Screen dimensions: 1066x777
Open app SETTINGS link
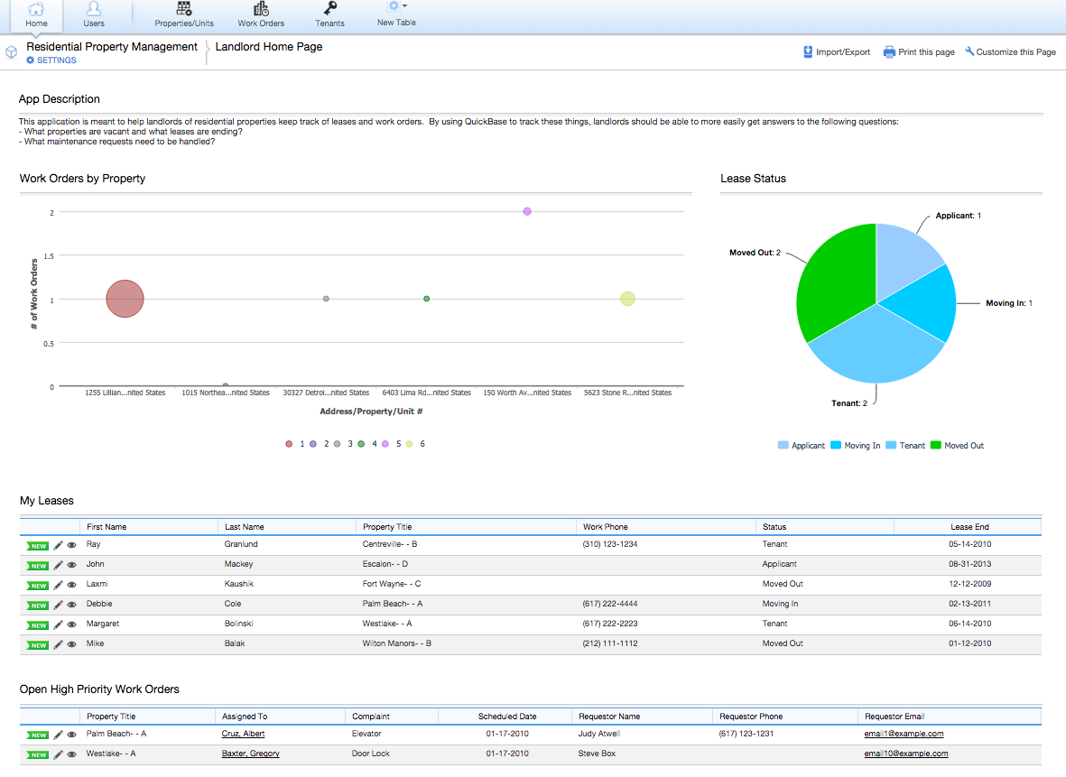[x=51, y=60]
